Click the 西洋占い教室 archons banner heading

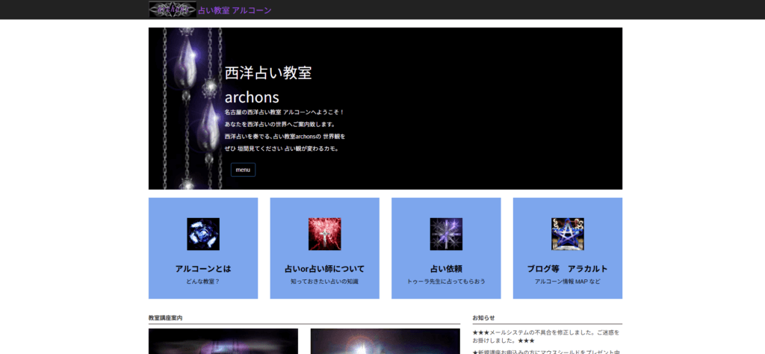268,84
